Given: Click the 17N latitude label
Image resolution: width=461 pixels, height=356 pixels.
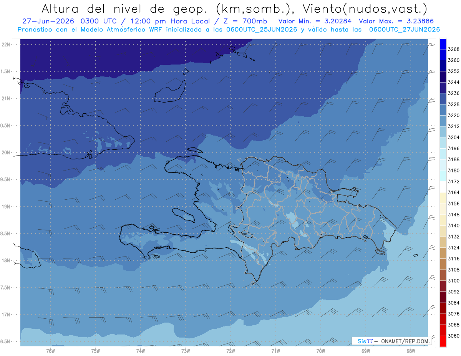Looking at the screenshot, I should (x=7, y=315).
